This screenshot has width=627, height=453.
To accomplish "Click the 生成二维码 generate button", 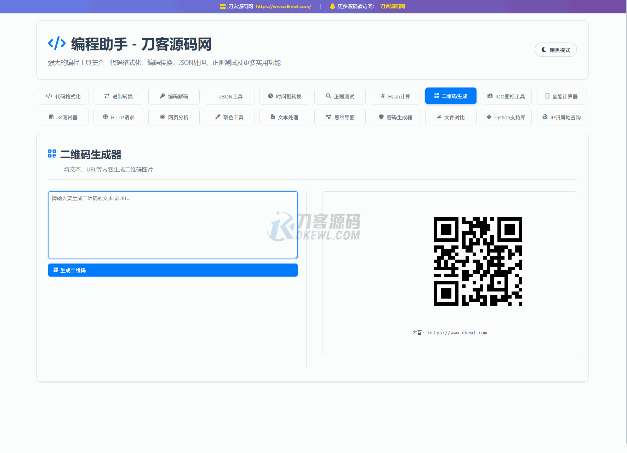I will [x=173, y=270].
